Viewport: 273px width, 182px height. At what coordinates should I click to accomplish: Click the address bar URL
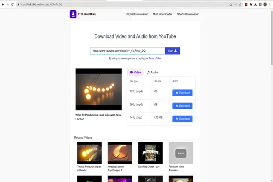pos(41,5)
